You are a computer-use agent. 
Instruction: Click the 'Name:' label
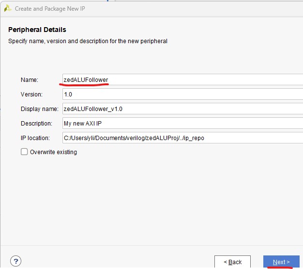tap(29, 80)
